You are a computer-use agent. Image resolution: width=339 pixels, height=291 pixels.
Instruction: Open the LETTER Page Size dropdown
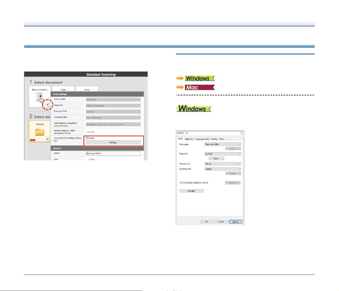tap(223, 154)
